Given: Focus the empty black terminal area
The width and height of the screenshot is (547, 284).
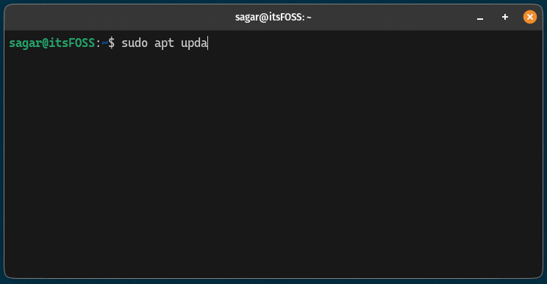Looking at the screenshot, I should (x=273, y=164).
